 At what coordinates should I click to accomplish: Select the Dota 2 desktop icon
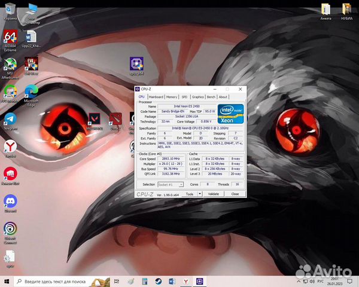pos(115,118)
